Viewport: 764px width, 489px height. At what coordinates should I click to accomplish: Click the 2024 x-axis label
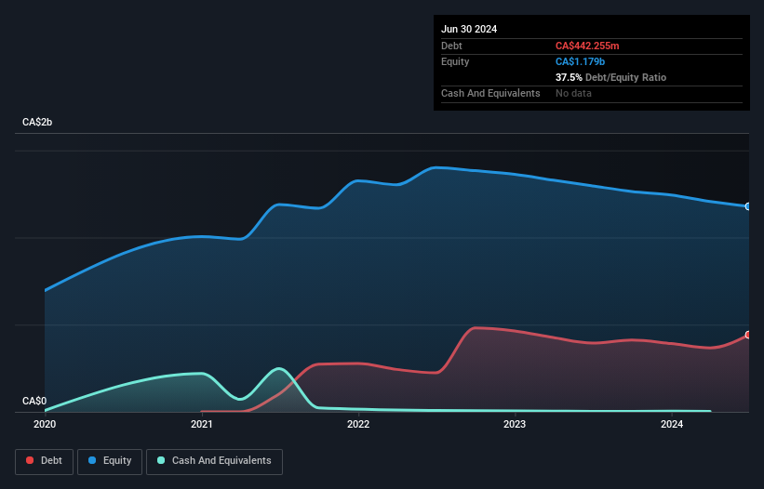tap(672, 424)
